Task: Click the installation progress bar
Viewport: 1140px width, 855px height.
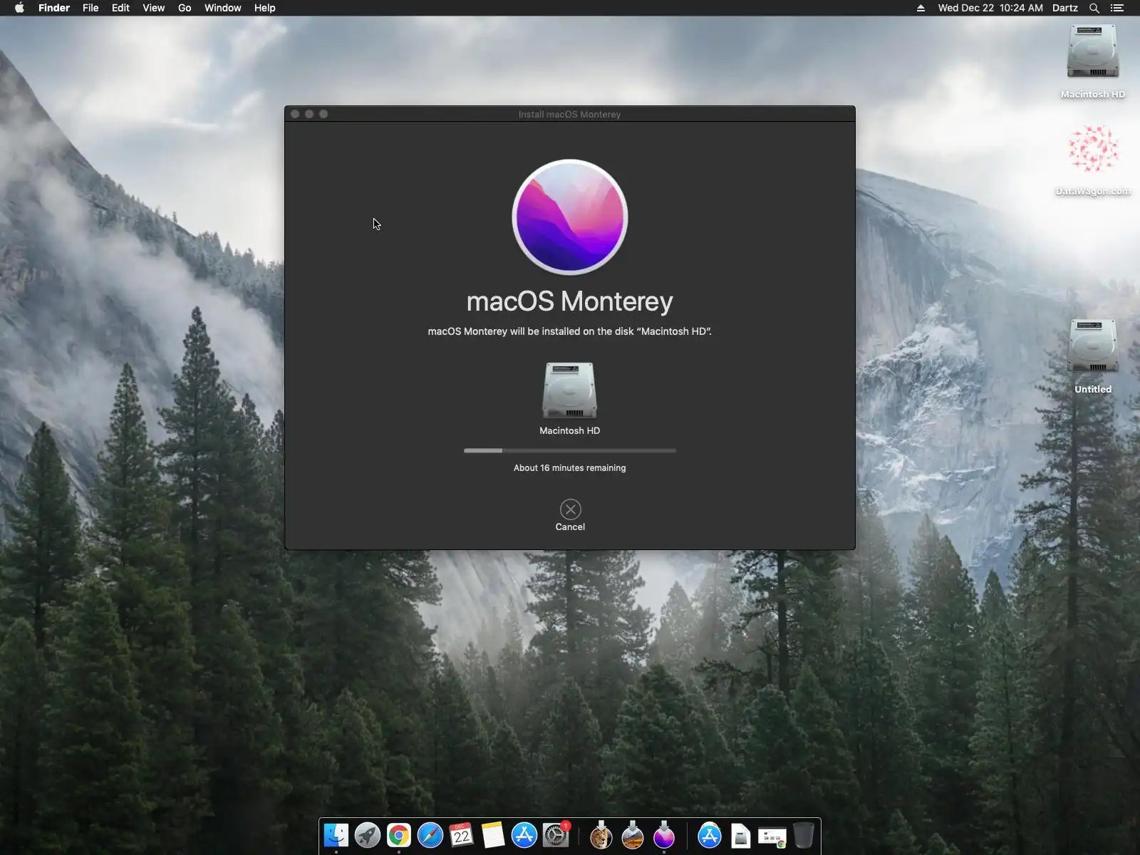Action: coord(570,450)
